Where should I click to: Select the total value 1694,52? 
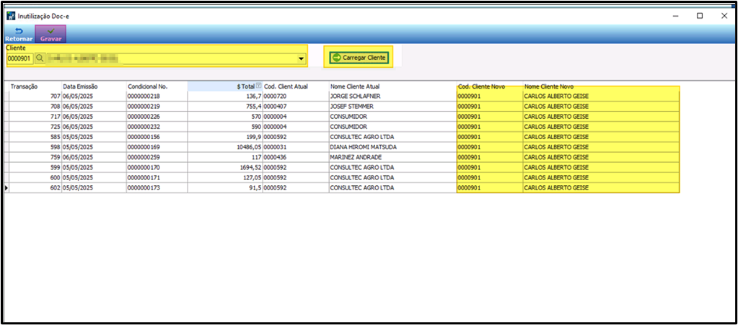click(x=225, y=167)
